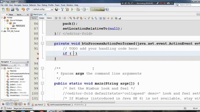The width and height of the screenshot is (200, 112).
Task: Open the File menu
Action: (x=2, y=5)
